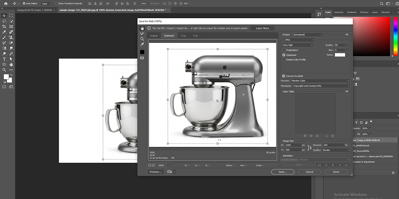Select the Rectangular Marquee tool

click(x=11, y=16)
